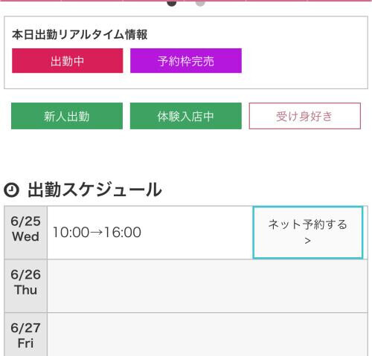
Task: Select the 6/25 Wed date cell
Action: click(x=26, y=233)
